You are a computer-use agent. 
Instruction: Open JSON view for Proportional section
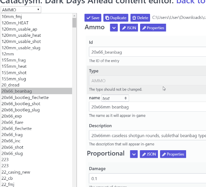click(x=149, y=154)
